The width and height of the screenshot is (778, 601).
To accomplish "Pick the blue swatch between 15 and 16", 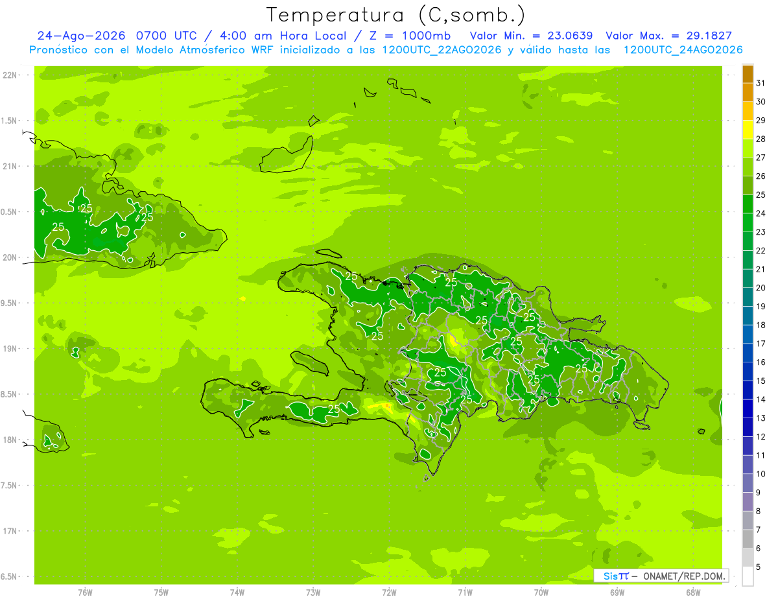I will tap(748, 372).
